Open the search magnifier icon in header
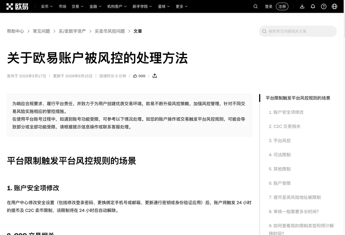The height and width of the screenshot is (235, 345). [x=255, y=7]
